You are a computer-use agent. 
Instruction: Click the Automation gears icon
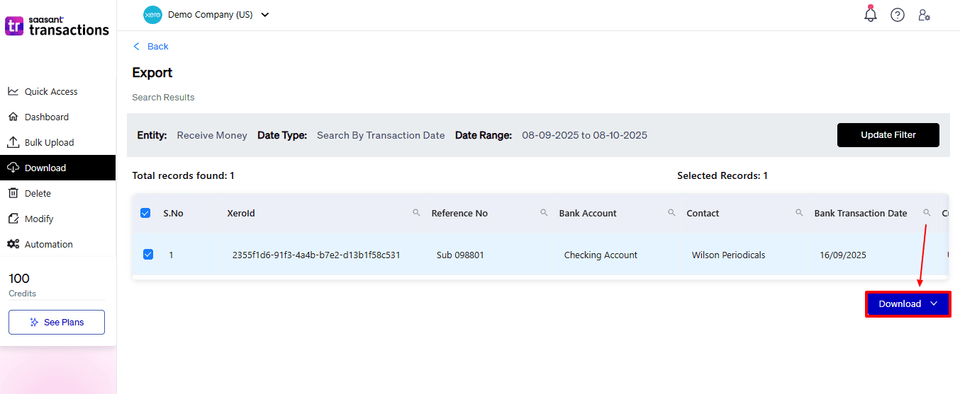13,244
